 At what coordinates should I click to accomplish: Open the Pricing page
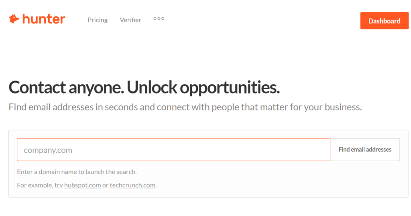[x=98, y=20]
